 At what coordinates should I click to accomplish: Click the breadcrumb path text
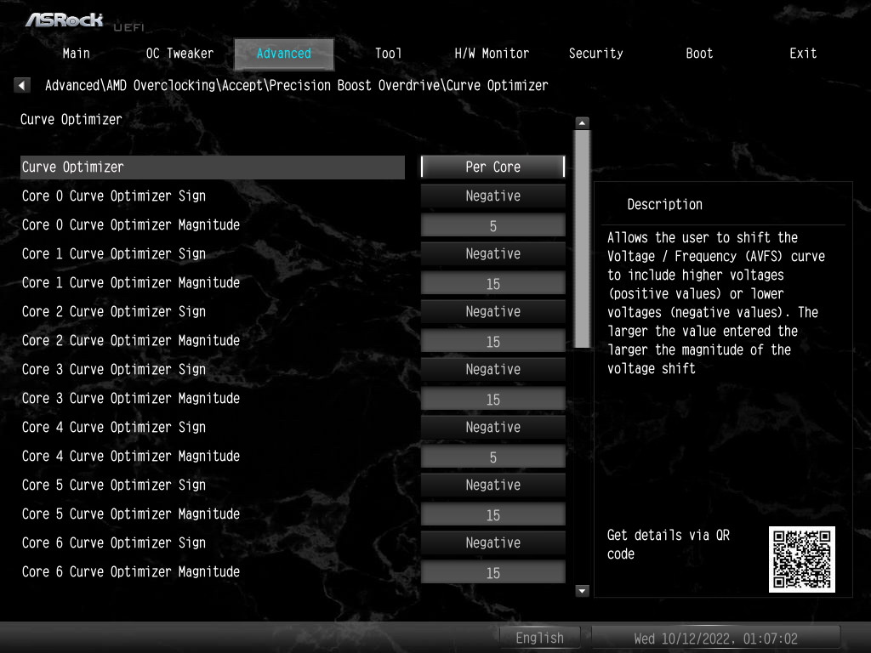click(x=296, y=86)
